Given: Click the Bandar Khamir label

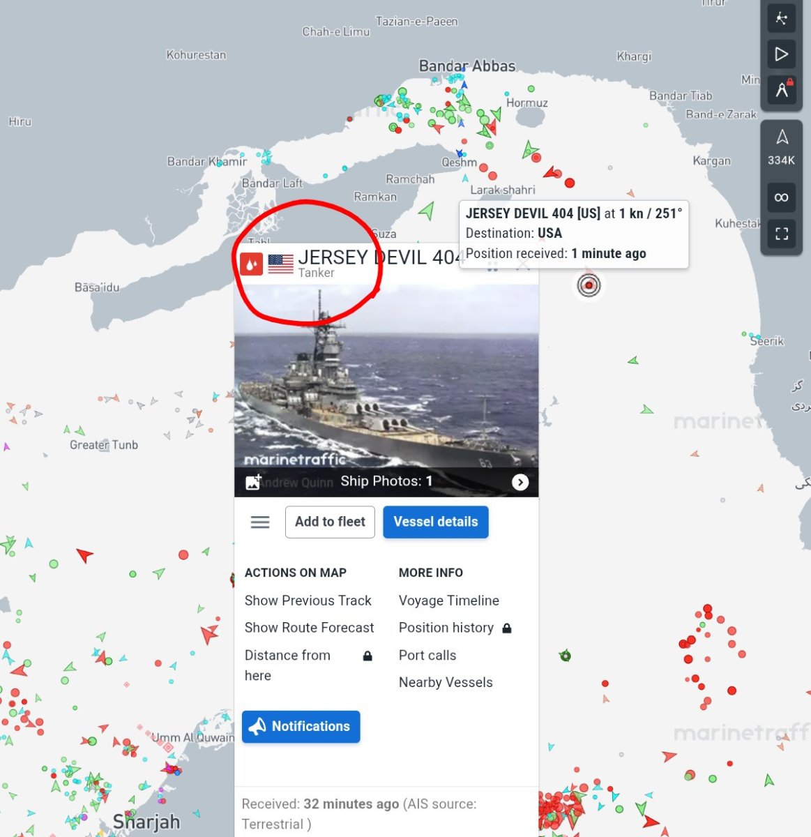Looking at the screenshot, I should (207, 161).
